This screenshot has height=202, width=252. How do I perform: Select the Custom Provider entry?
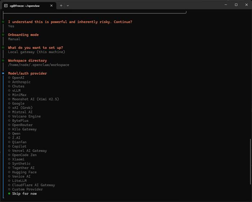pos(27,189)
